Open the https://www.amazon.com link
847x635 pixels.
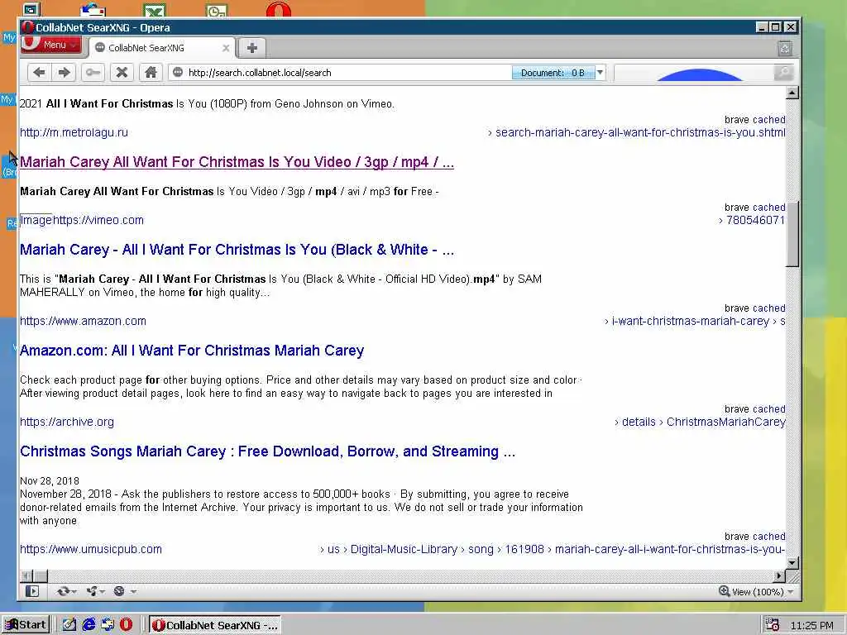(84, 321)
